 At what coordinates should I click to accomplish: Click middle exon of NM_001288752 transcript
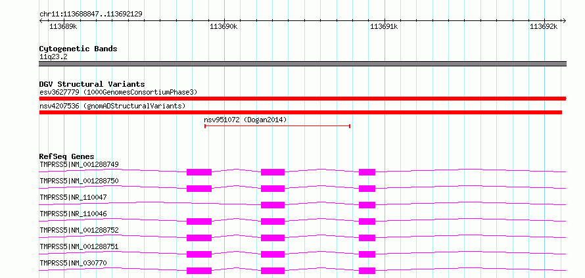[x=273, y=238]
